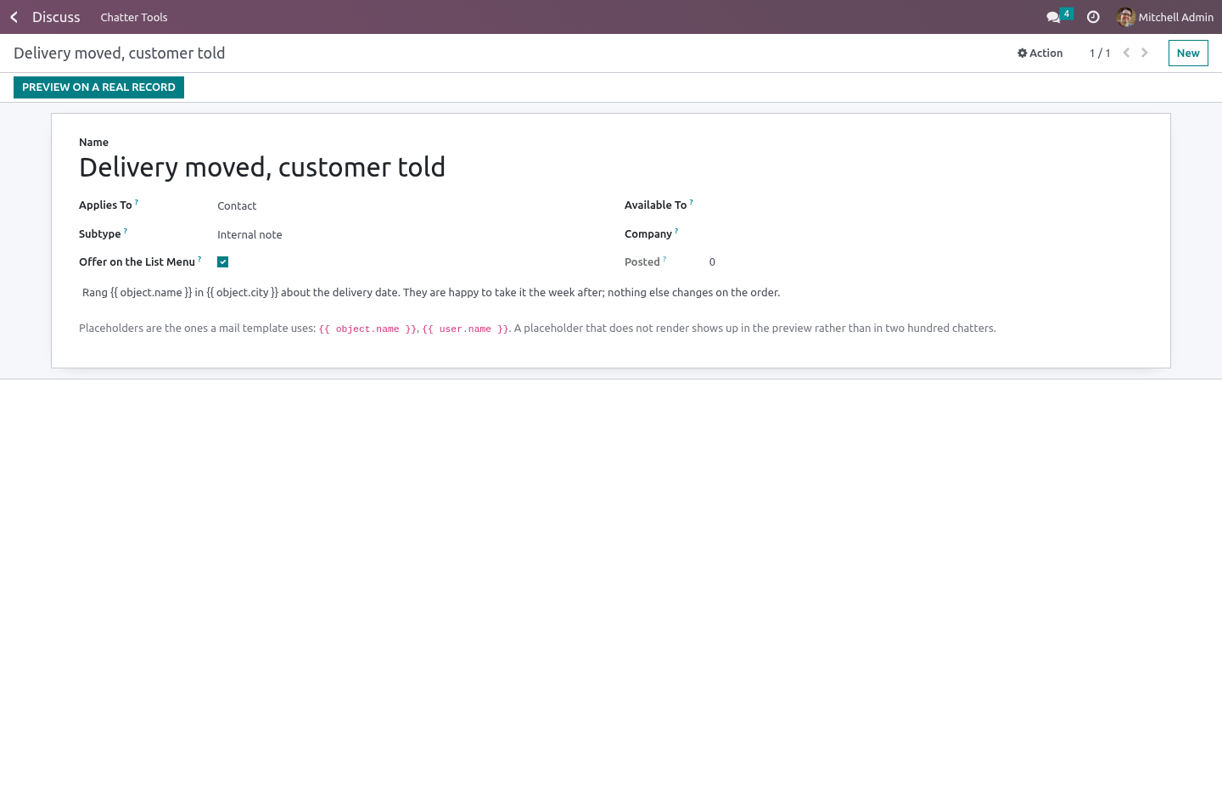Click the empty Company field

(926, 234)
